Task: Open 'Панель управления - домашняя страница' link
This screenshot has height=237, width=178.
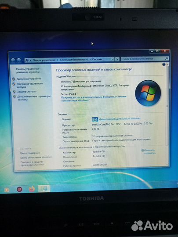Action: coord(28,70)
